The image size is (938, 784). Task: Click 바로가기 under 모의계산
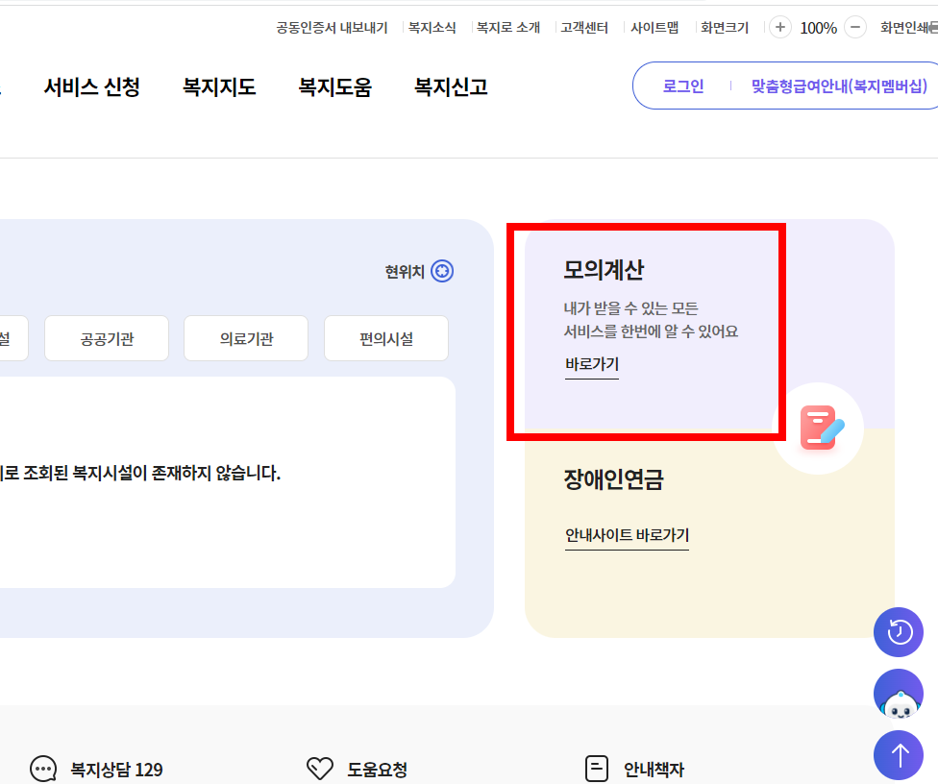pos(590,364)
